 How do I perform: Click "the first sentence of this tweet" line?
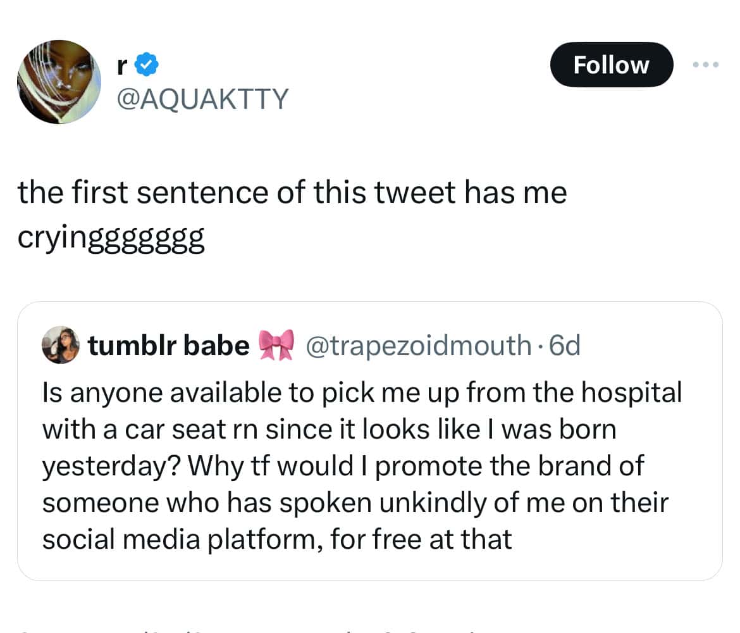(x=292, y=192)
